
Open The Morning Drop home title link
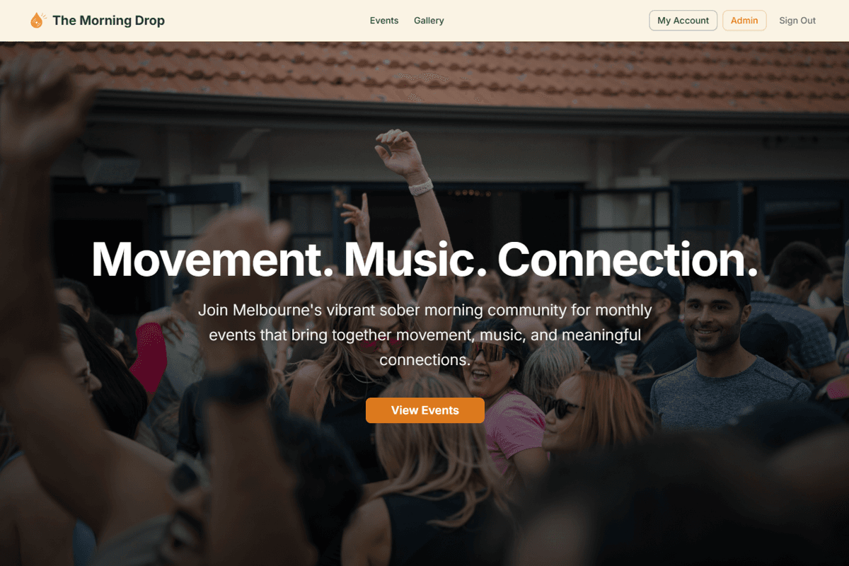tap(108, 21)
